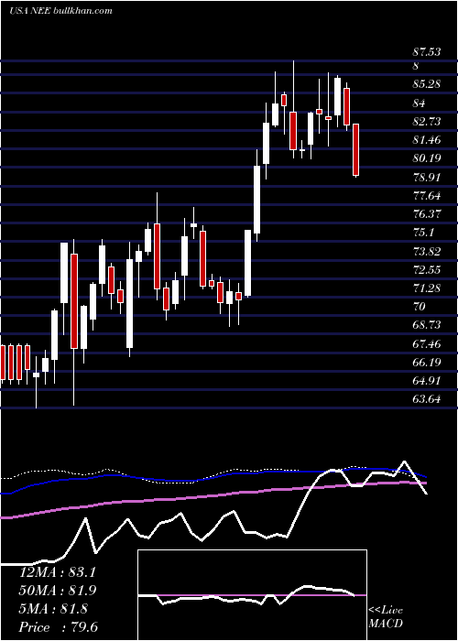This screenshot has width=458, height=641.
Task: Click the 72.55 price axis label
Action: point(428,269)
